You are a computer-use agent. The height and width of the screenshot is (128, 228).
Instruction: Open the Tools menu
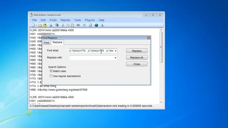[78, 20]
